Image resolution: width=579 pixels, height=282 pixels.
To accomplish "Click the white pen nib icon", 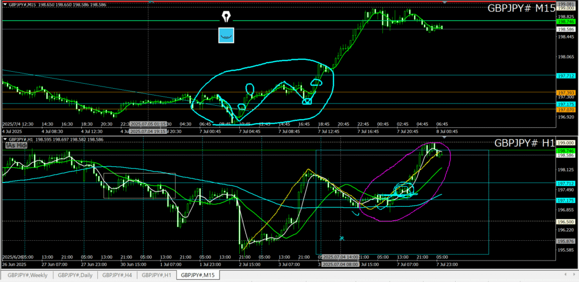I will [x=227, y=16].
